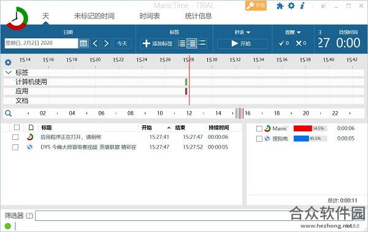The width and height of the screenshot is (368, 232).
Task: Open the plugins puzzle icon
Action: tap(280, 6)
